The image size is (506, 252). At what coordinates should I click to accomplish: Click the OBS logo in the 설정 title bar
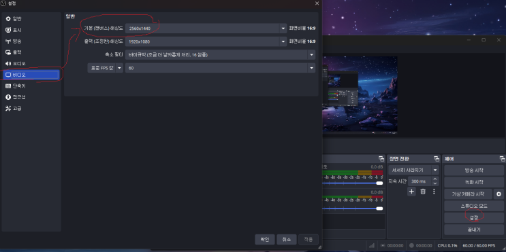[3, 3]
